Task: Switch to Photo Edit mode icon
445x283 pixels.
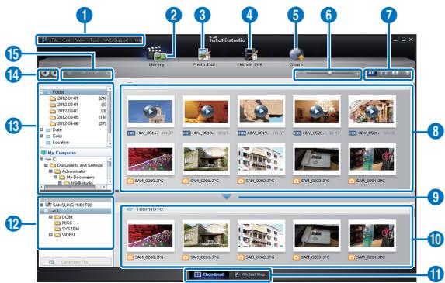Action: click(x=203, y=53)
